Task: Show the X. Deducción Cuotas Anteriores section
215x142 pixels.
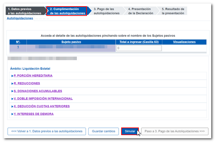Action: point(42,106)
